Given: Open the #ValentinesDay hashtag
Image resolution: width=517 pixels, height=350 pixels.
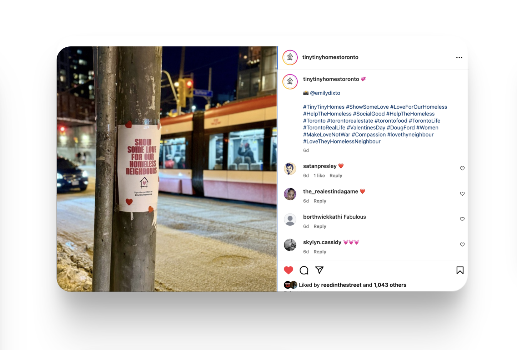Looking at the screenshot, I should coord(366,128).
